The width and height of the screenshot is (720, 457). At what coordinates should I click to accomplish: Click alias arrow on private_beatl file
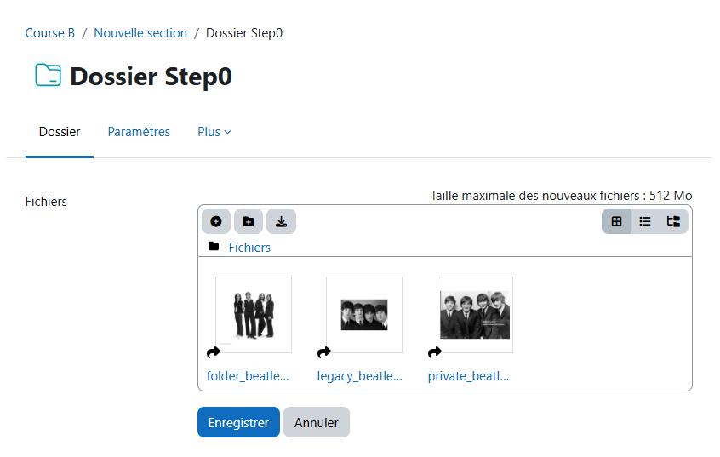pyautogui.click(x=435, y=352)
